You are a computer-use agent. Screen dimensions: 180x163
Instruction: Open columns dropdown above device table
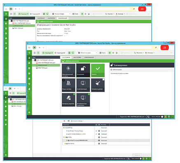pyautogui.click(x=77, y=121)
